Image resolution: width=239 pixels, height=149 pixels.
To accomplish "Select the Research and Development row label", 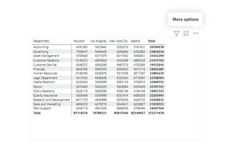I will (x=52, y=100).
